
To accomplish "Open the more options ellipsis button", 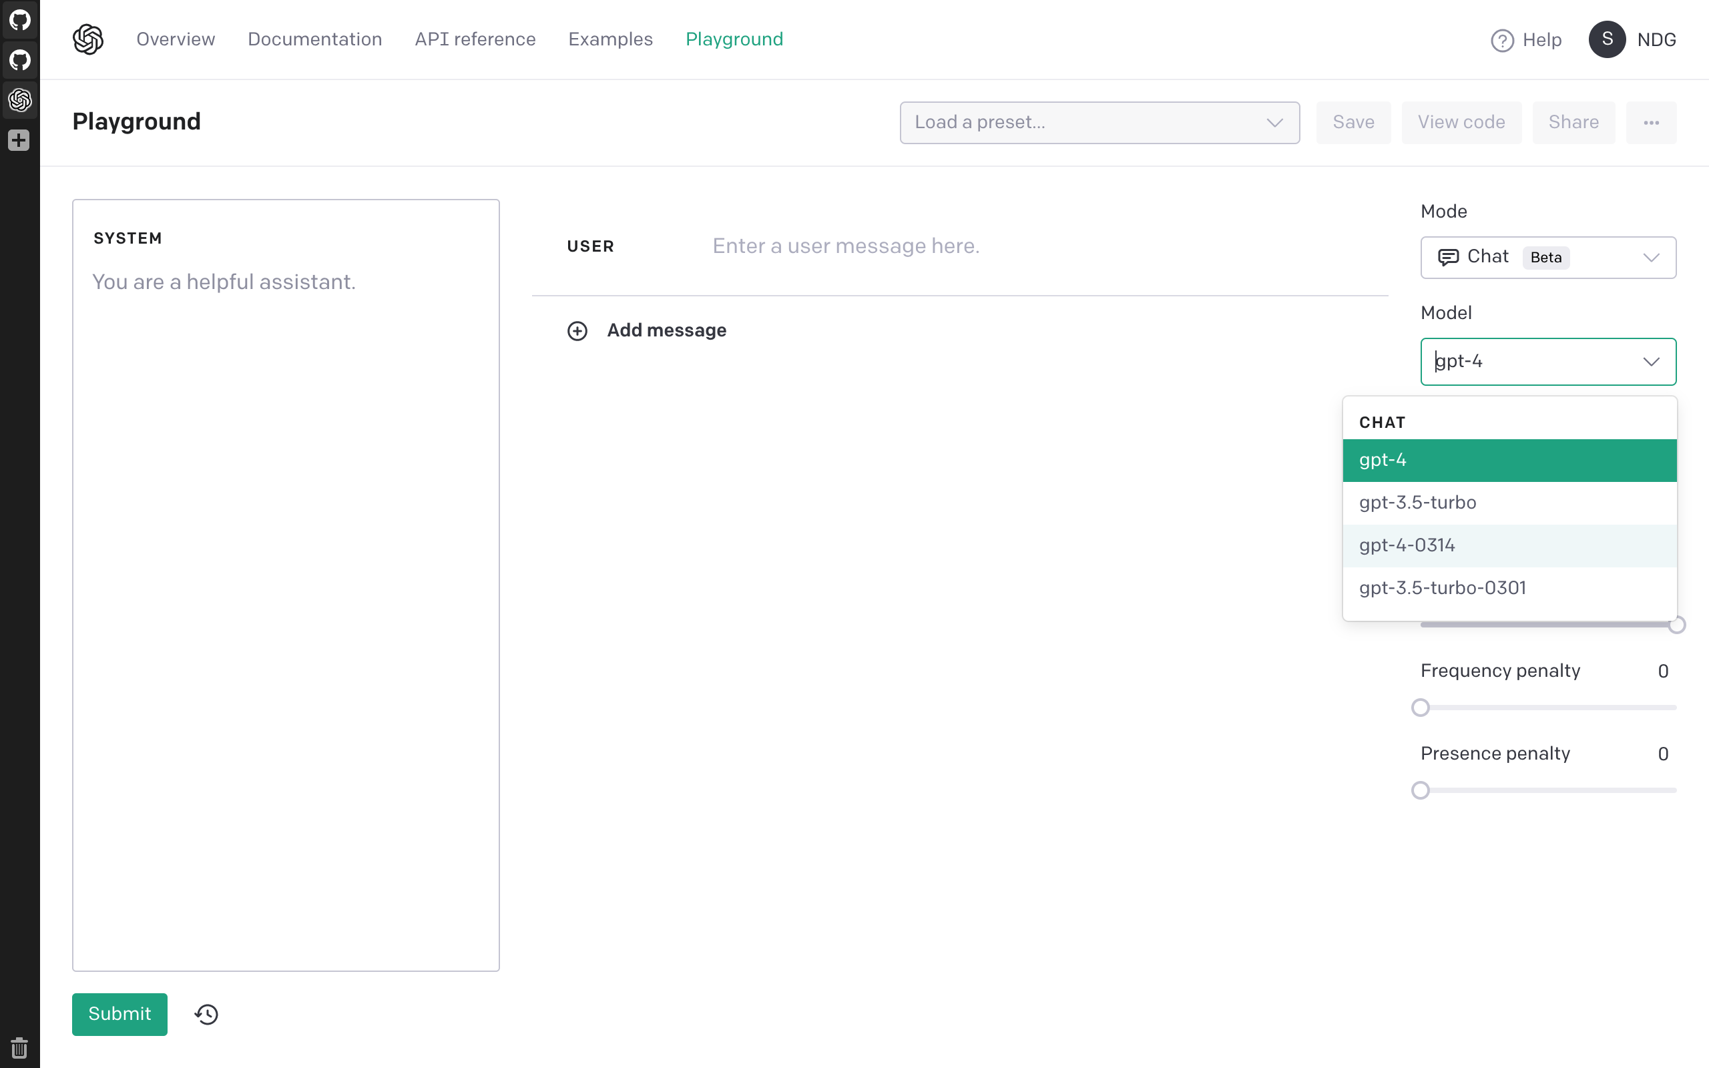I will [x=1650, y=122].
